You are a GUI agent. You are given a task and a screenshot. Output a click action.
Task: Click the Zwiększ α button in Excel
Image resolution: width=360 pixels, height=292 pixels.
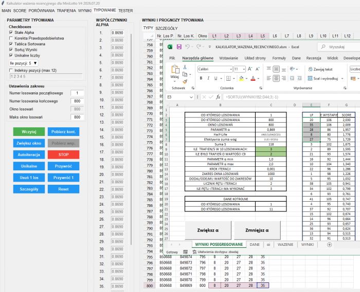(208, 230)
